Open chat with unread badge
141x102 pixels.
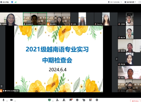[x=71, y=100]
